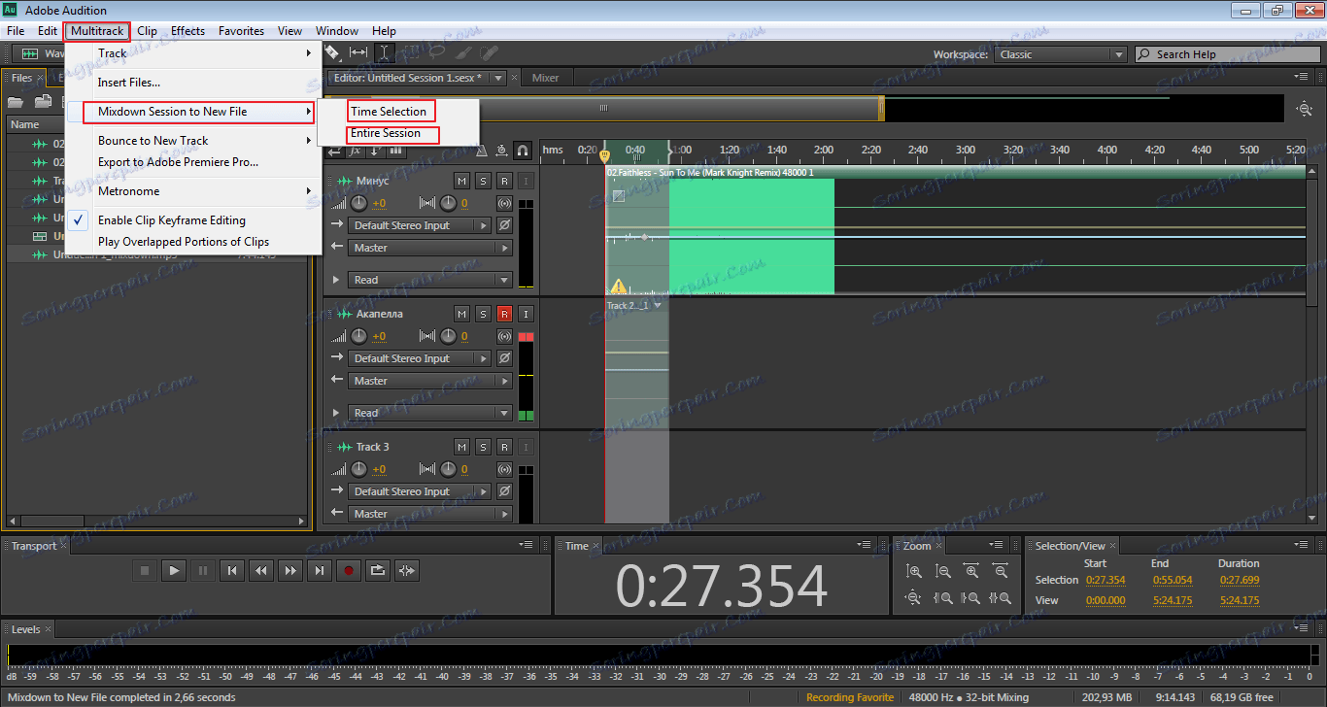Adjust the Акапелла track pan knob

(x=448, y=336)
